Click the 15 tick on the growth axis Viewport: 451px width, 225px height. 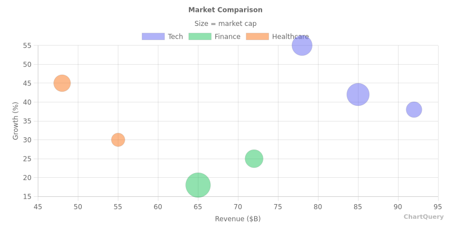(27, 196)
